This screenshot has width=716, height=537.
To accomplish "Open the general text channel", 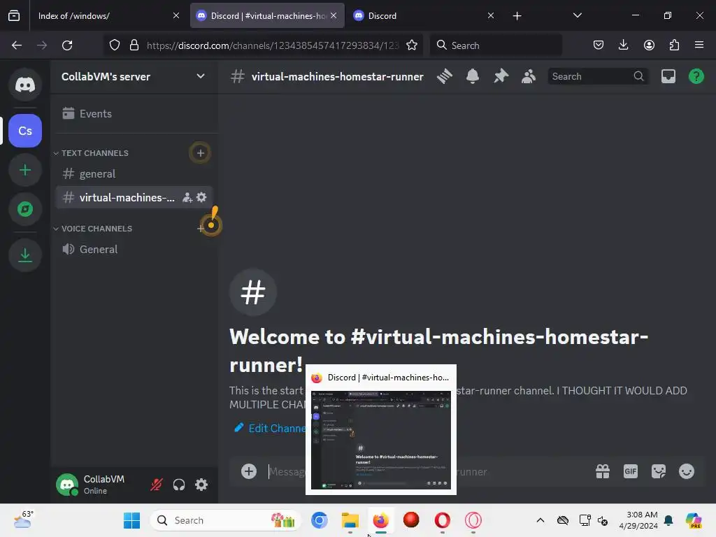I will 134,174.
